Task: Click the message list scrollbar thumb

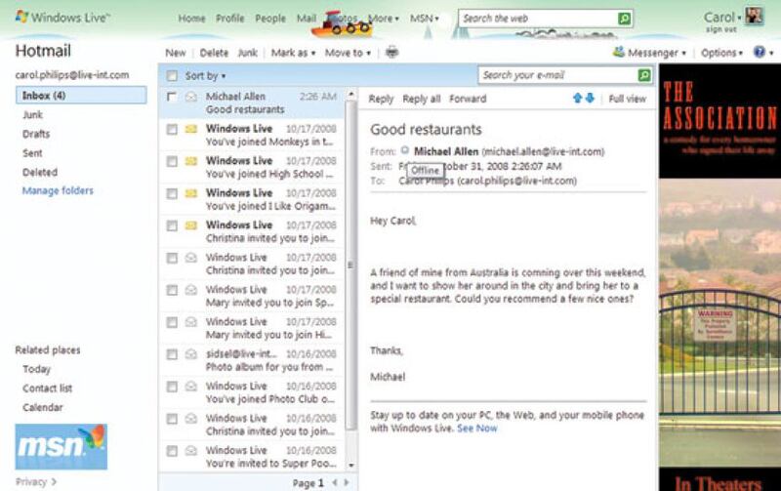Action: tap(350, 266)
